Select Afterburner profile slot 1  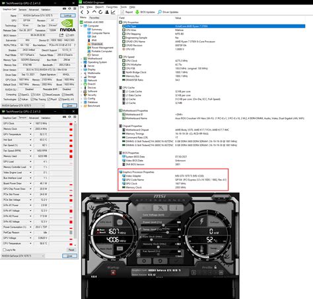[x=193, y=273]
